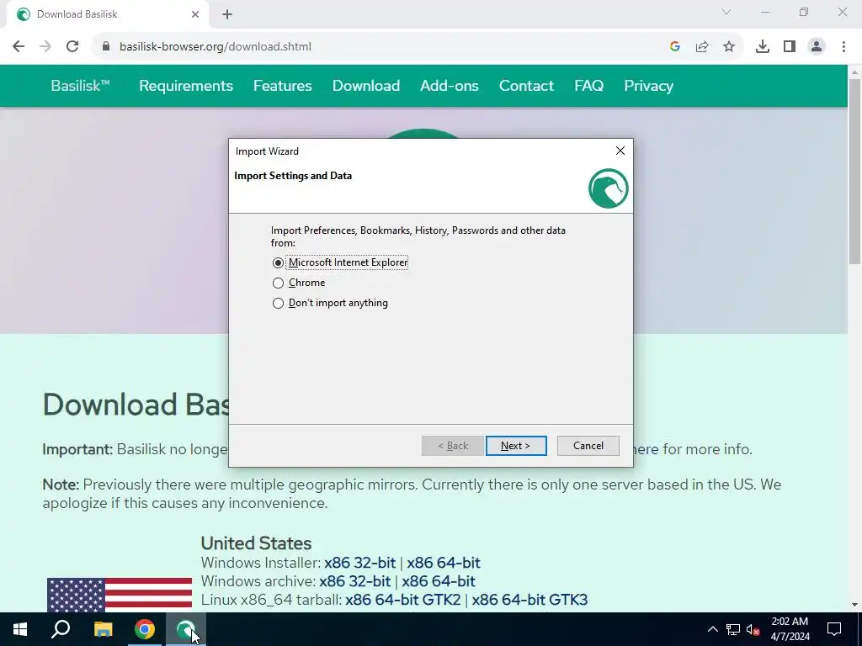Click the scrollbar up arrow
862x646 pixels.
pyautogui.click(x=854, y=72)
